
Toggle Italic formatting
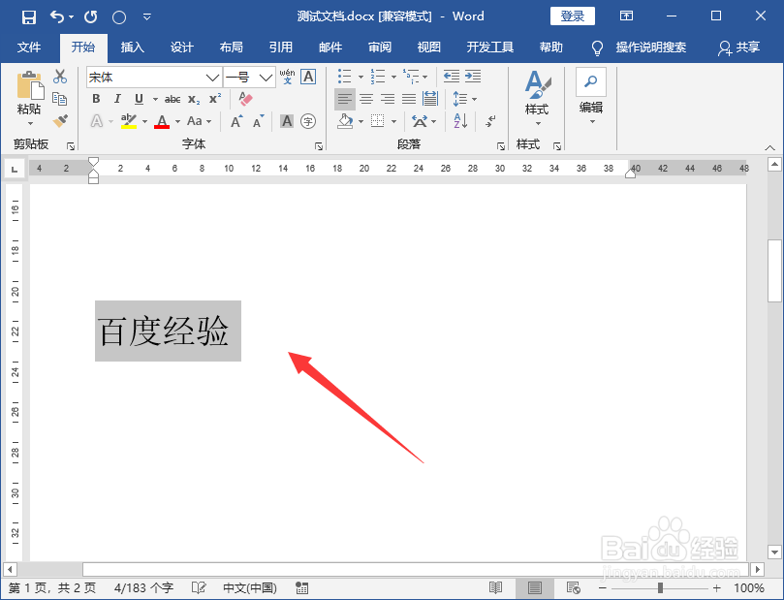(117, 99)
